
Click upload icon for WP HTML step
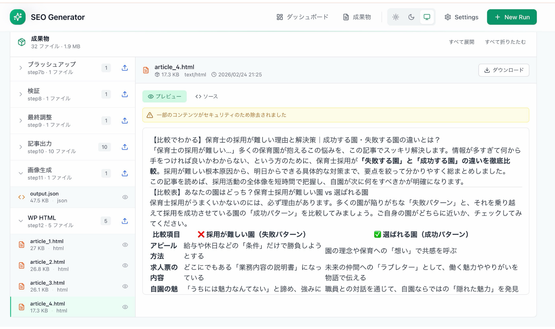coord(125,221)
